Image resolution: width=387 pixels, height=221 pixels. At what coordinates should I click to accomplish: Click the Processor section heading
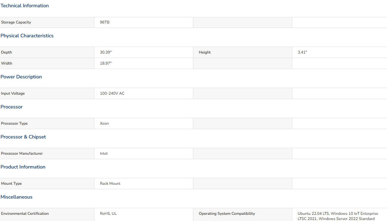(12, 107)
